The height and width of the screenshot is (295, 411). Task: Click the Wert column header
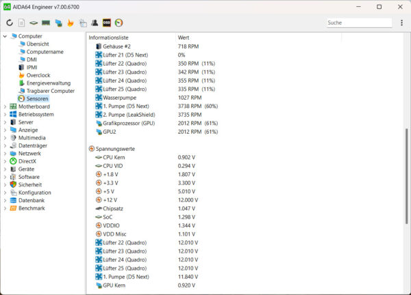(184, 36)
